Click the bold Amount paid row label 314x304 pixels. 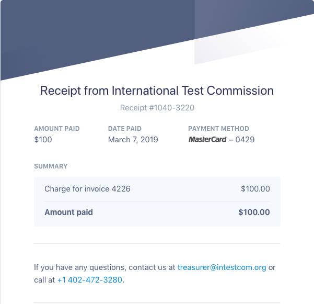pyautogui.click(x=68, y=212)
